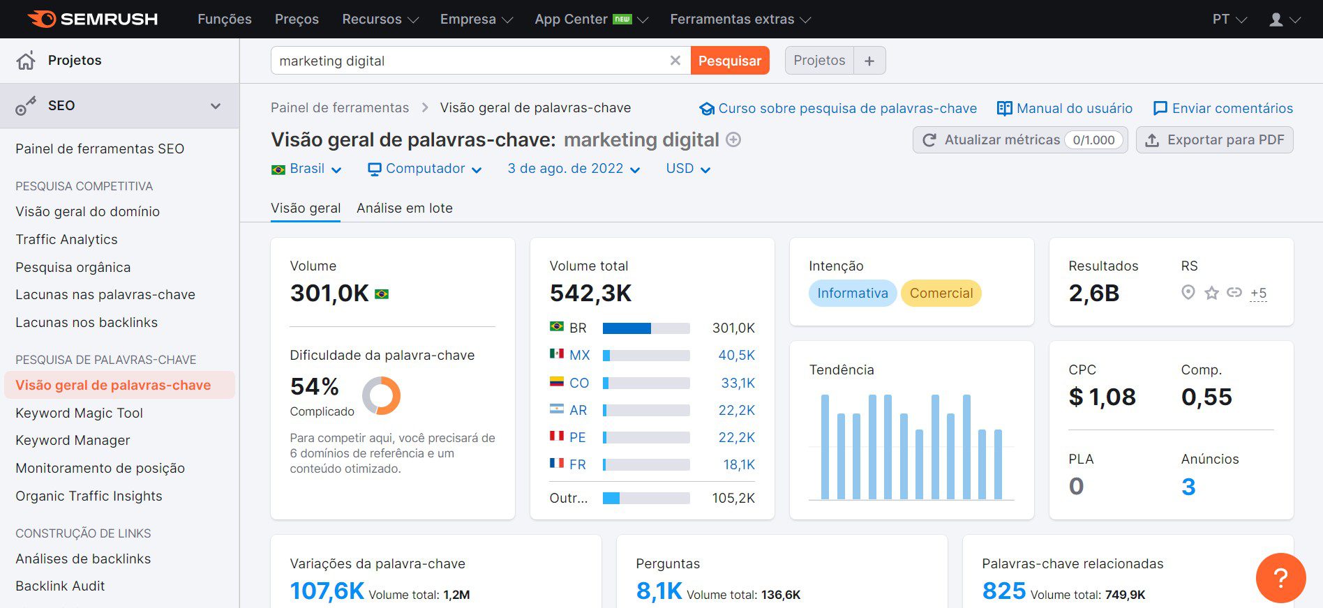Open the 107,6K keyword variations link

pyautogui.click(x=327, y=591)
